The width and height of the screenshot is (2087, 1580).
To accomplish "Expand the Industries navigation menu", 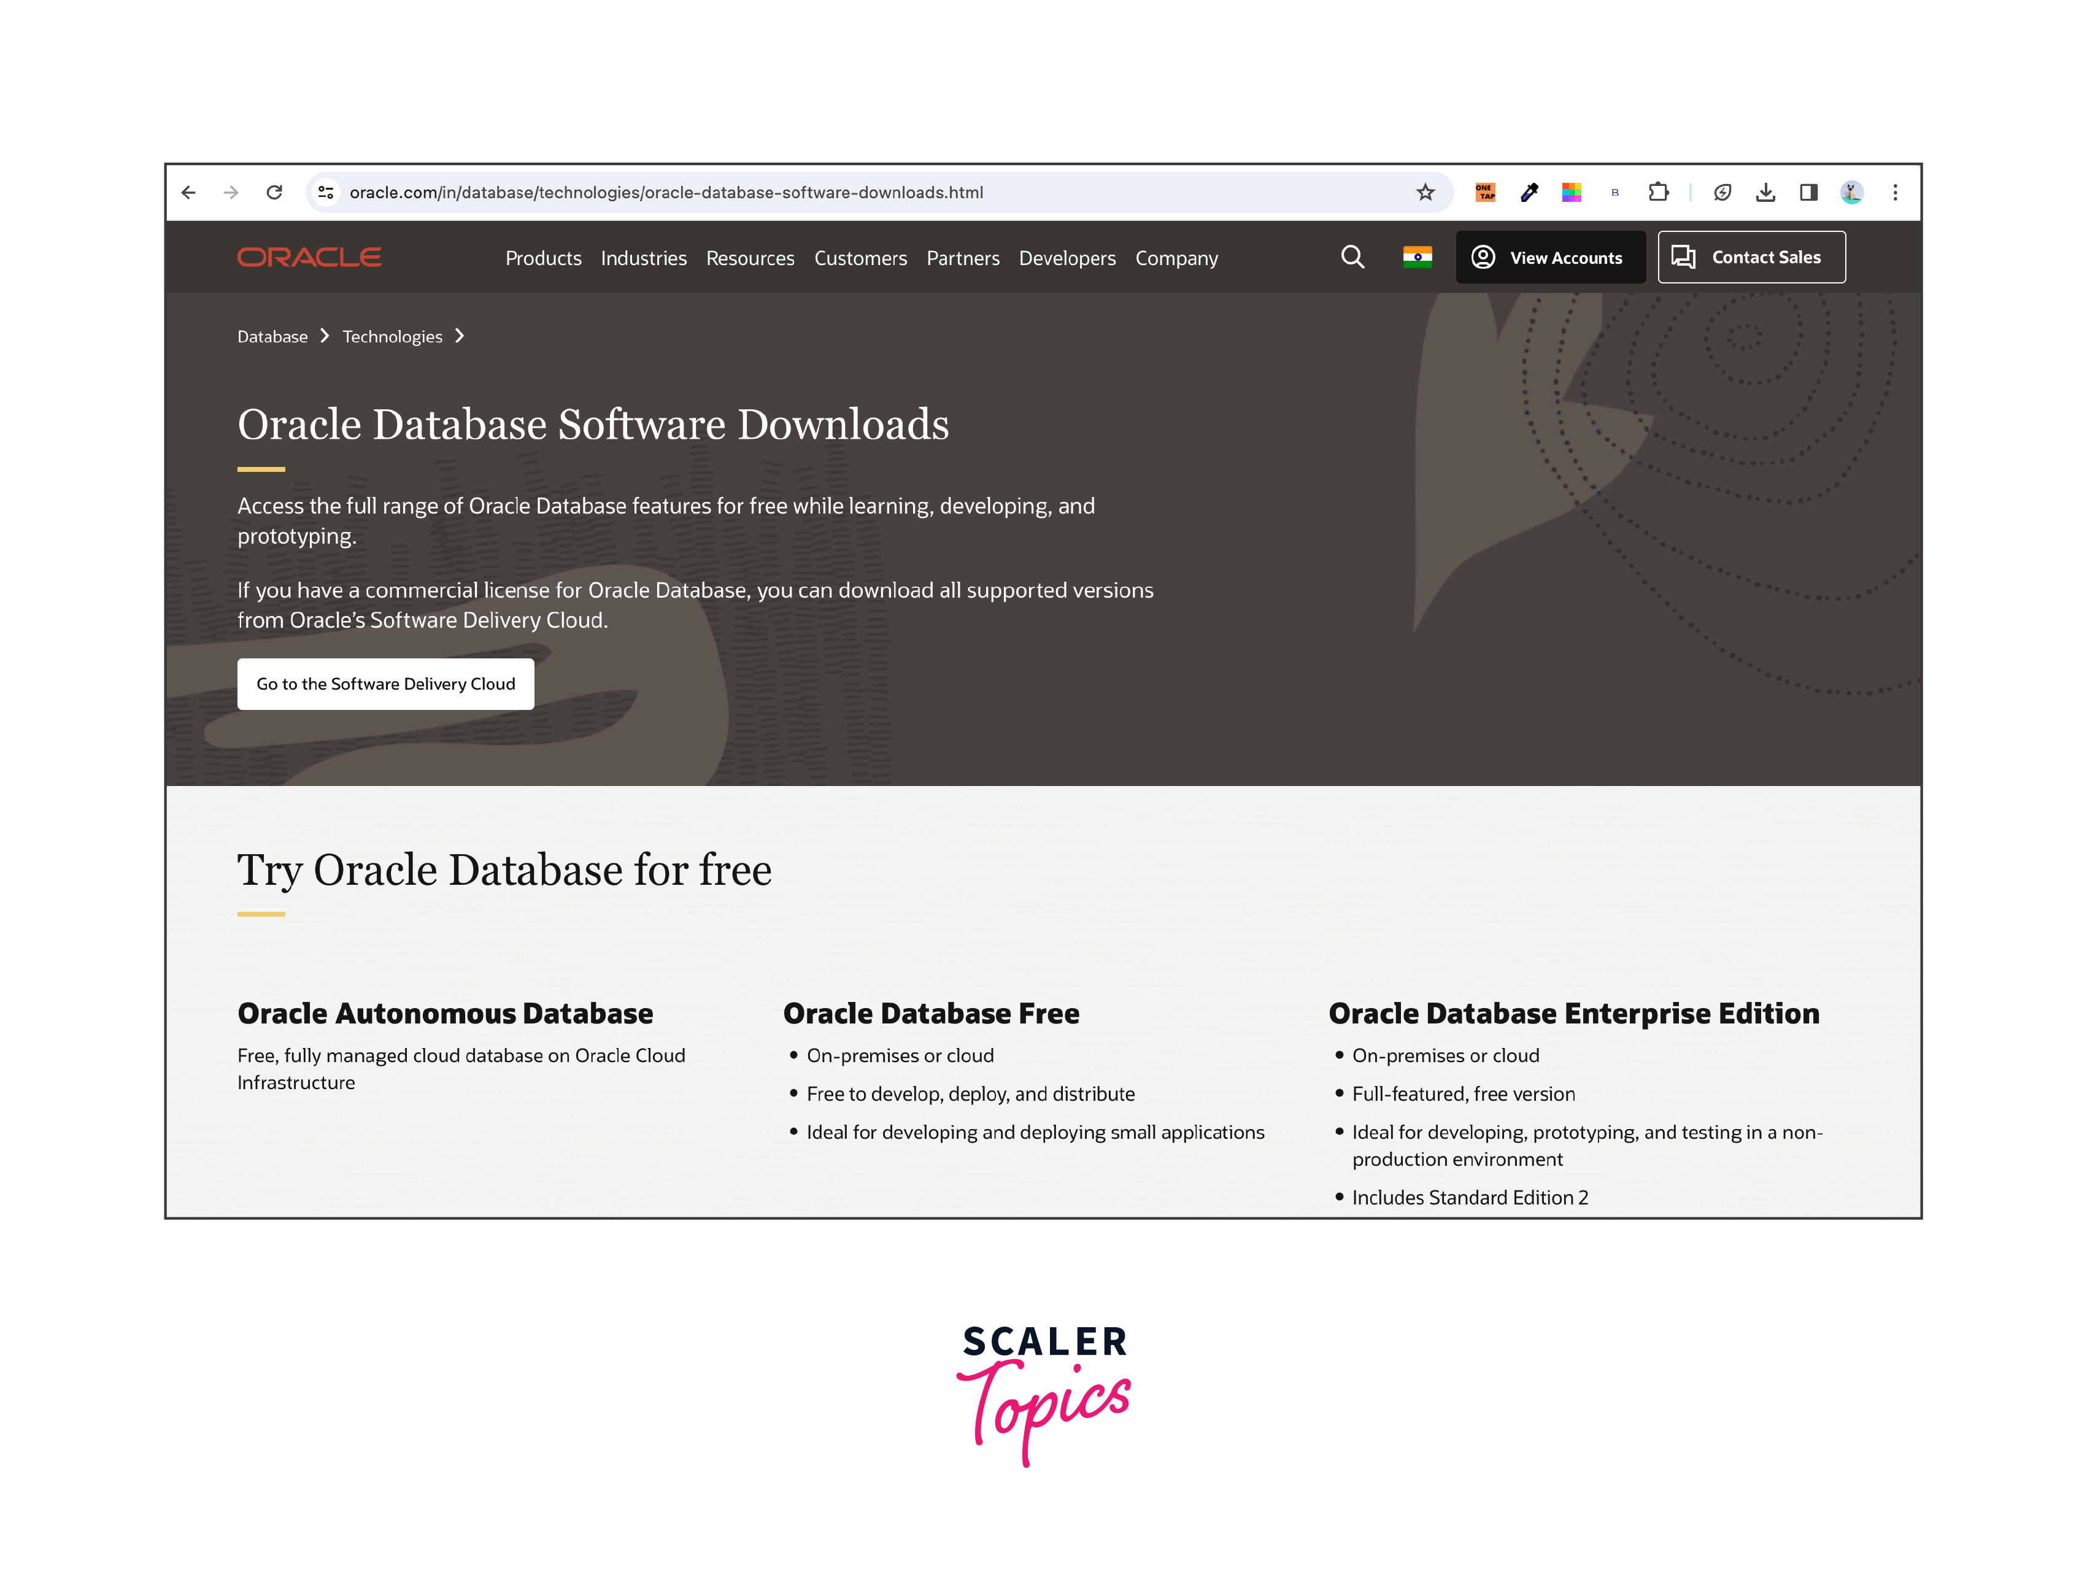I will click(644, 258).
